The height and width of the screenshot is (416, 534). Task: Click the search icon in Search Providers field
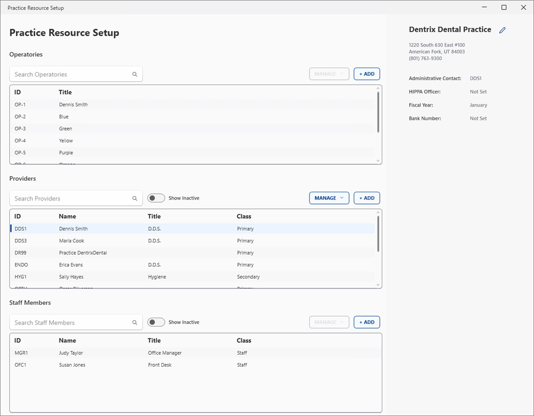[x=134, y=198]
